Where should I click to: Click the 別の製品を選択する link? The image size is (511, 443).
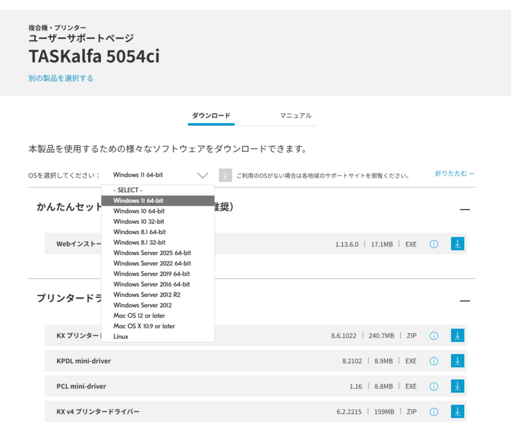[59, 77]
